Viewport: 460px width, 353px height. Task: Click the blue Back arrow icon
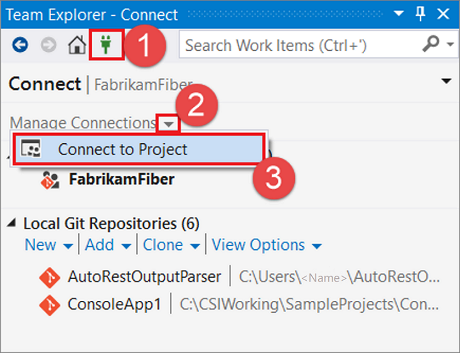20,45
